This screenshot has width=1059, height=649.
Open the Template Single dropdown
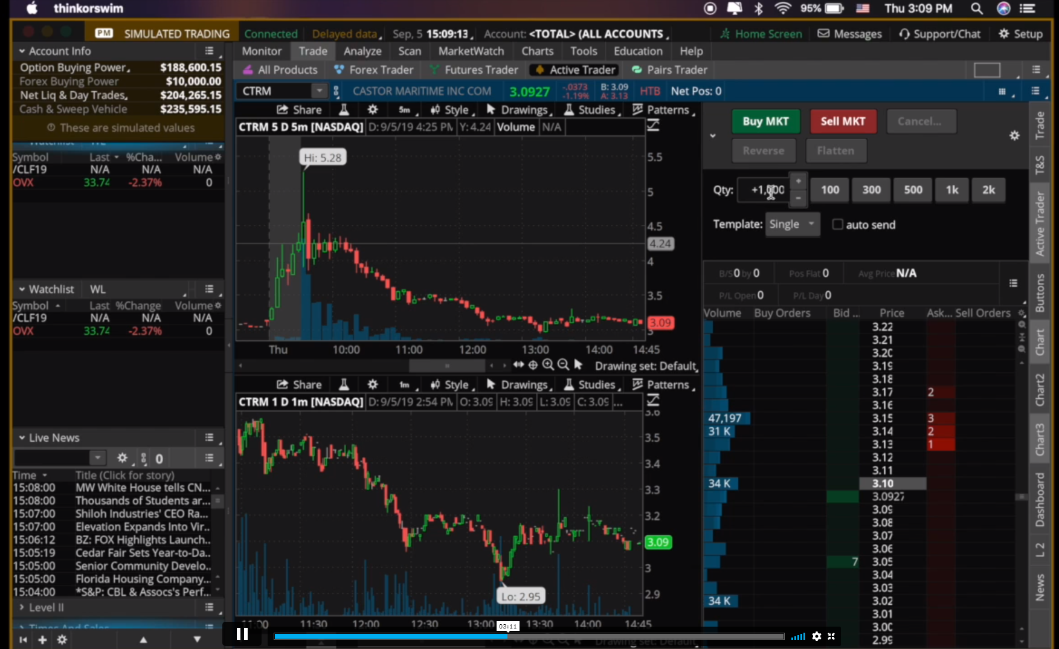[793, 224]
